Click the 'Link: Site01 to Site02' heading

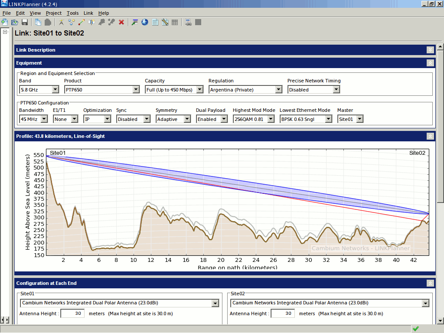pyautogui.click(x=49, y=33)
